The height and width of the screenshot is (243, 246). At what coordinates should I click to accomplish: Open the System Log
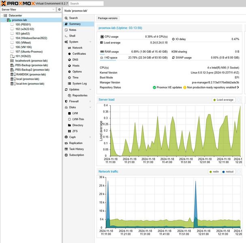point(79,83)
